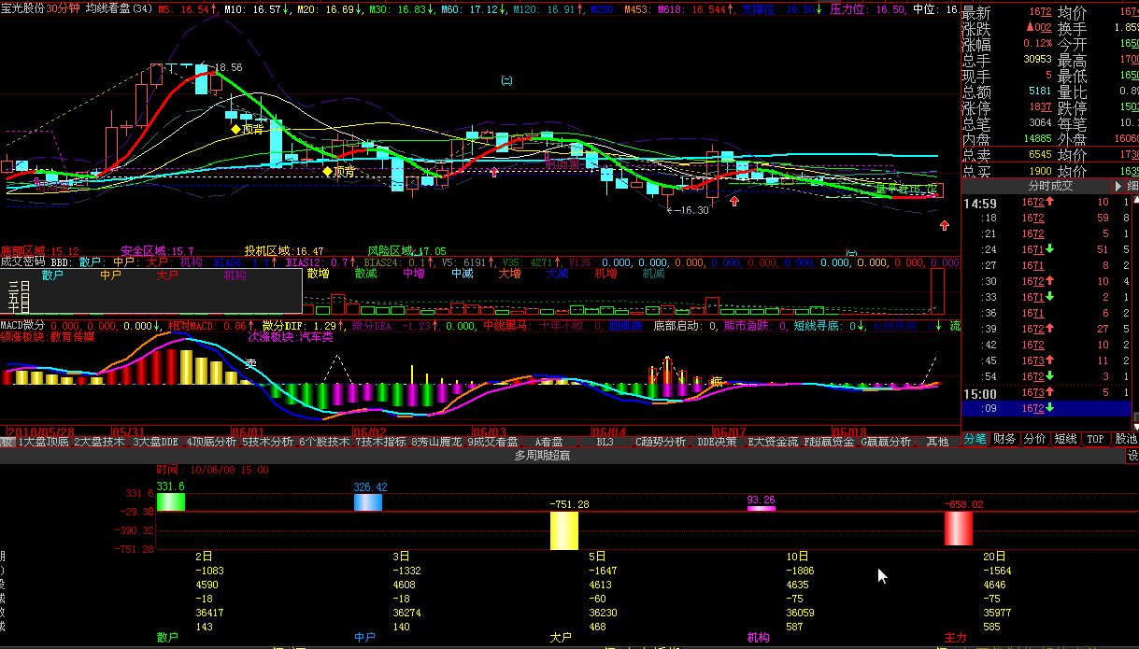Open the TOP tab
This screenshot has width=1139, height=649.
pos(1095,438)
